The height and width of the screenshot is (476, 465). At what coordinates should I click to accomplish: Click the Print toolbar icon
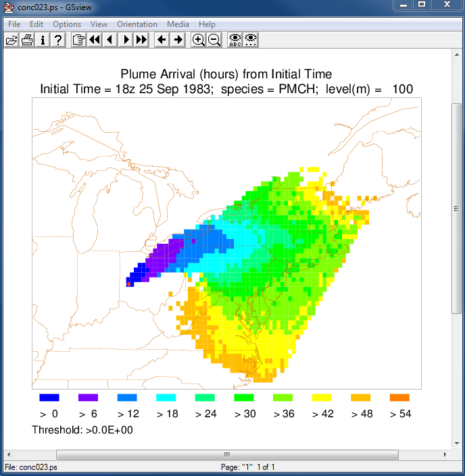pyautogui.click(x=27, y=40)
